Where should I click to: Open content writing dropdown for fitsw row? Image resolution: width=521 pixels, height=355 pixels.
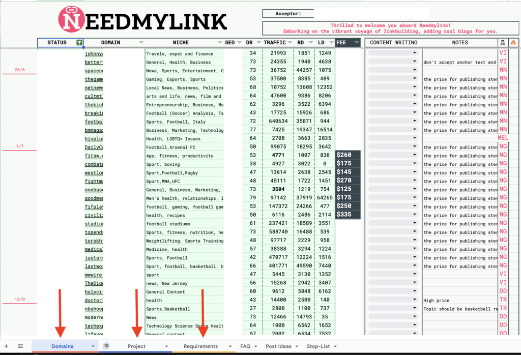coord(414,156)
